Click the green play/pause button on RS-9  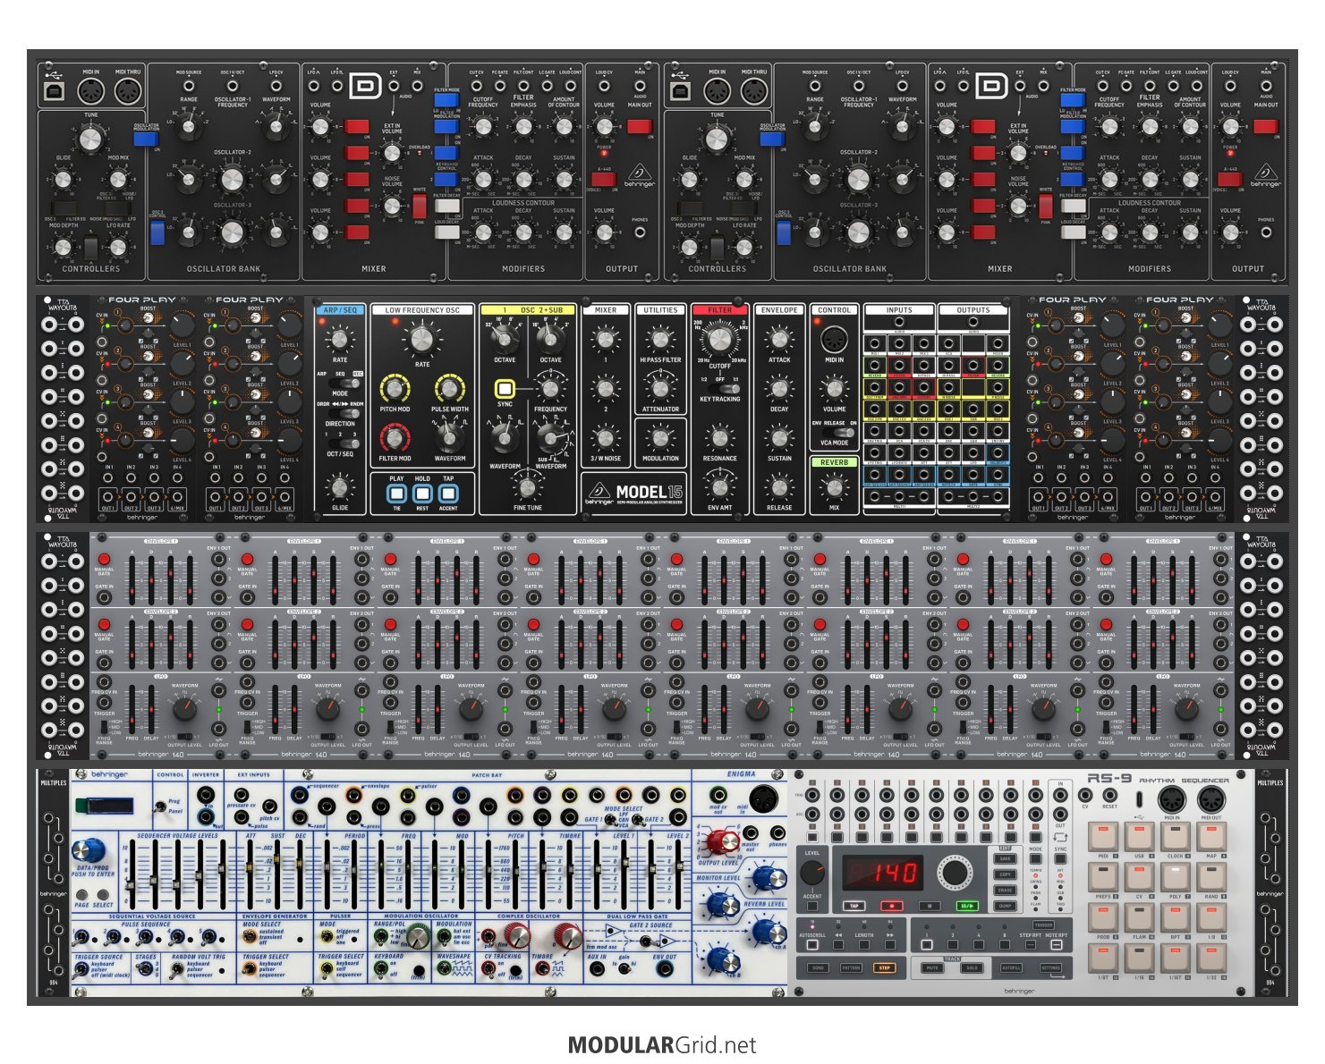pos(966,906)
